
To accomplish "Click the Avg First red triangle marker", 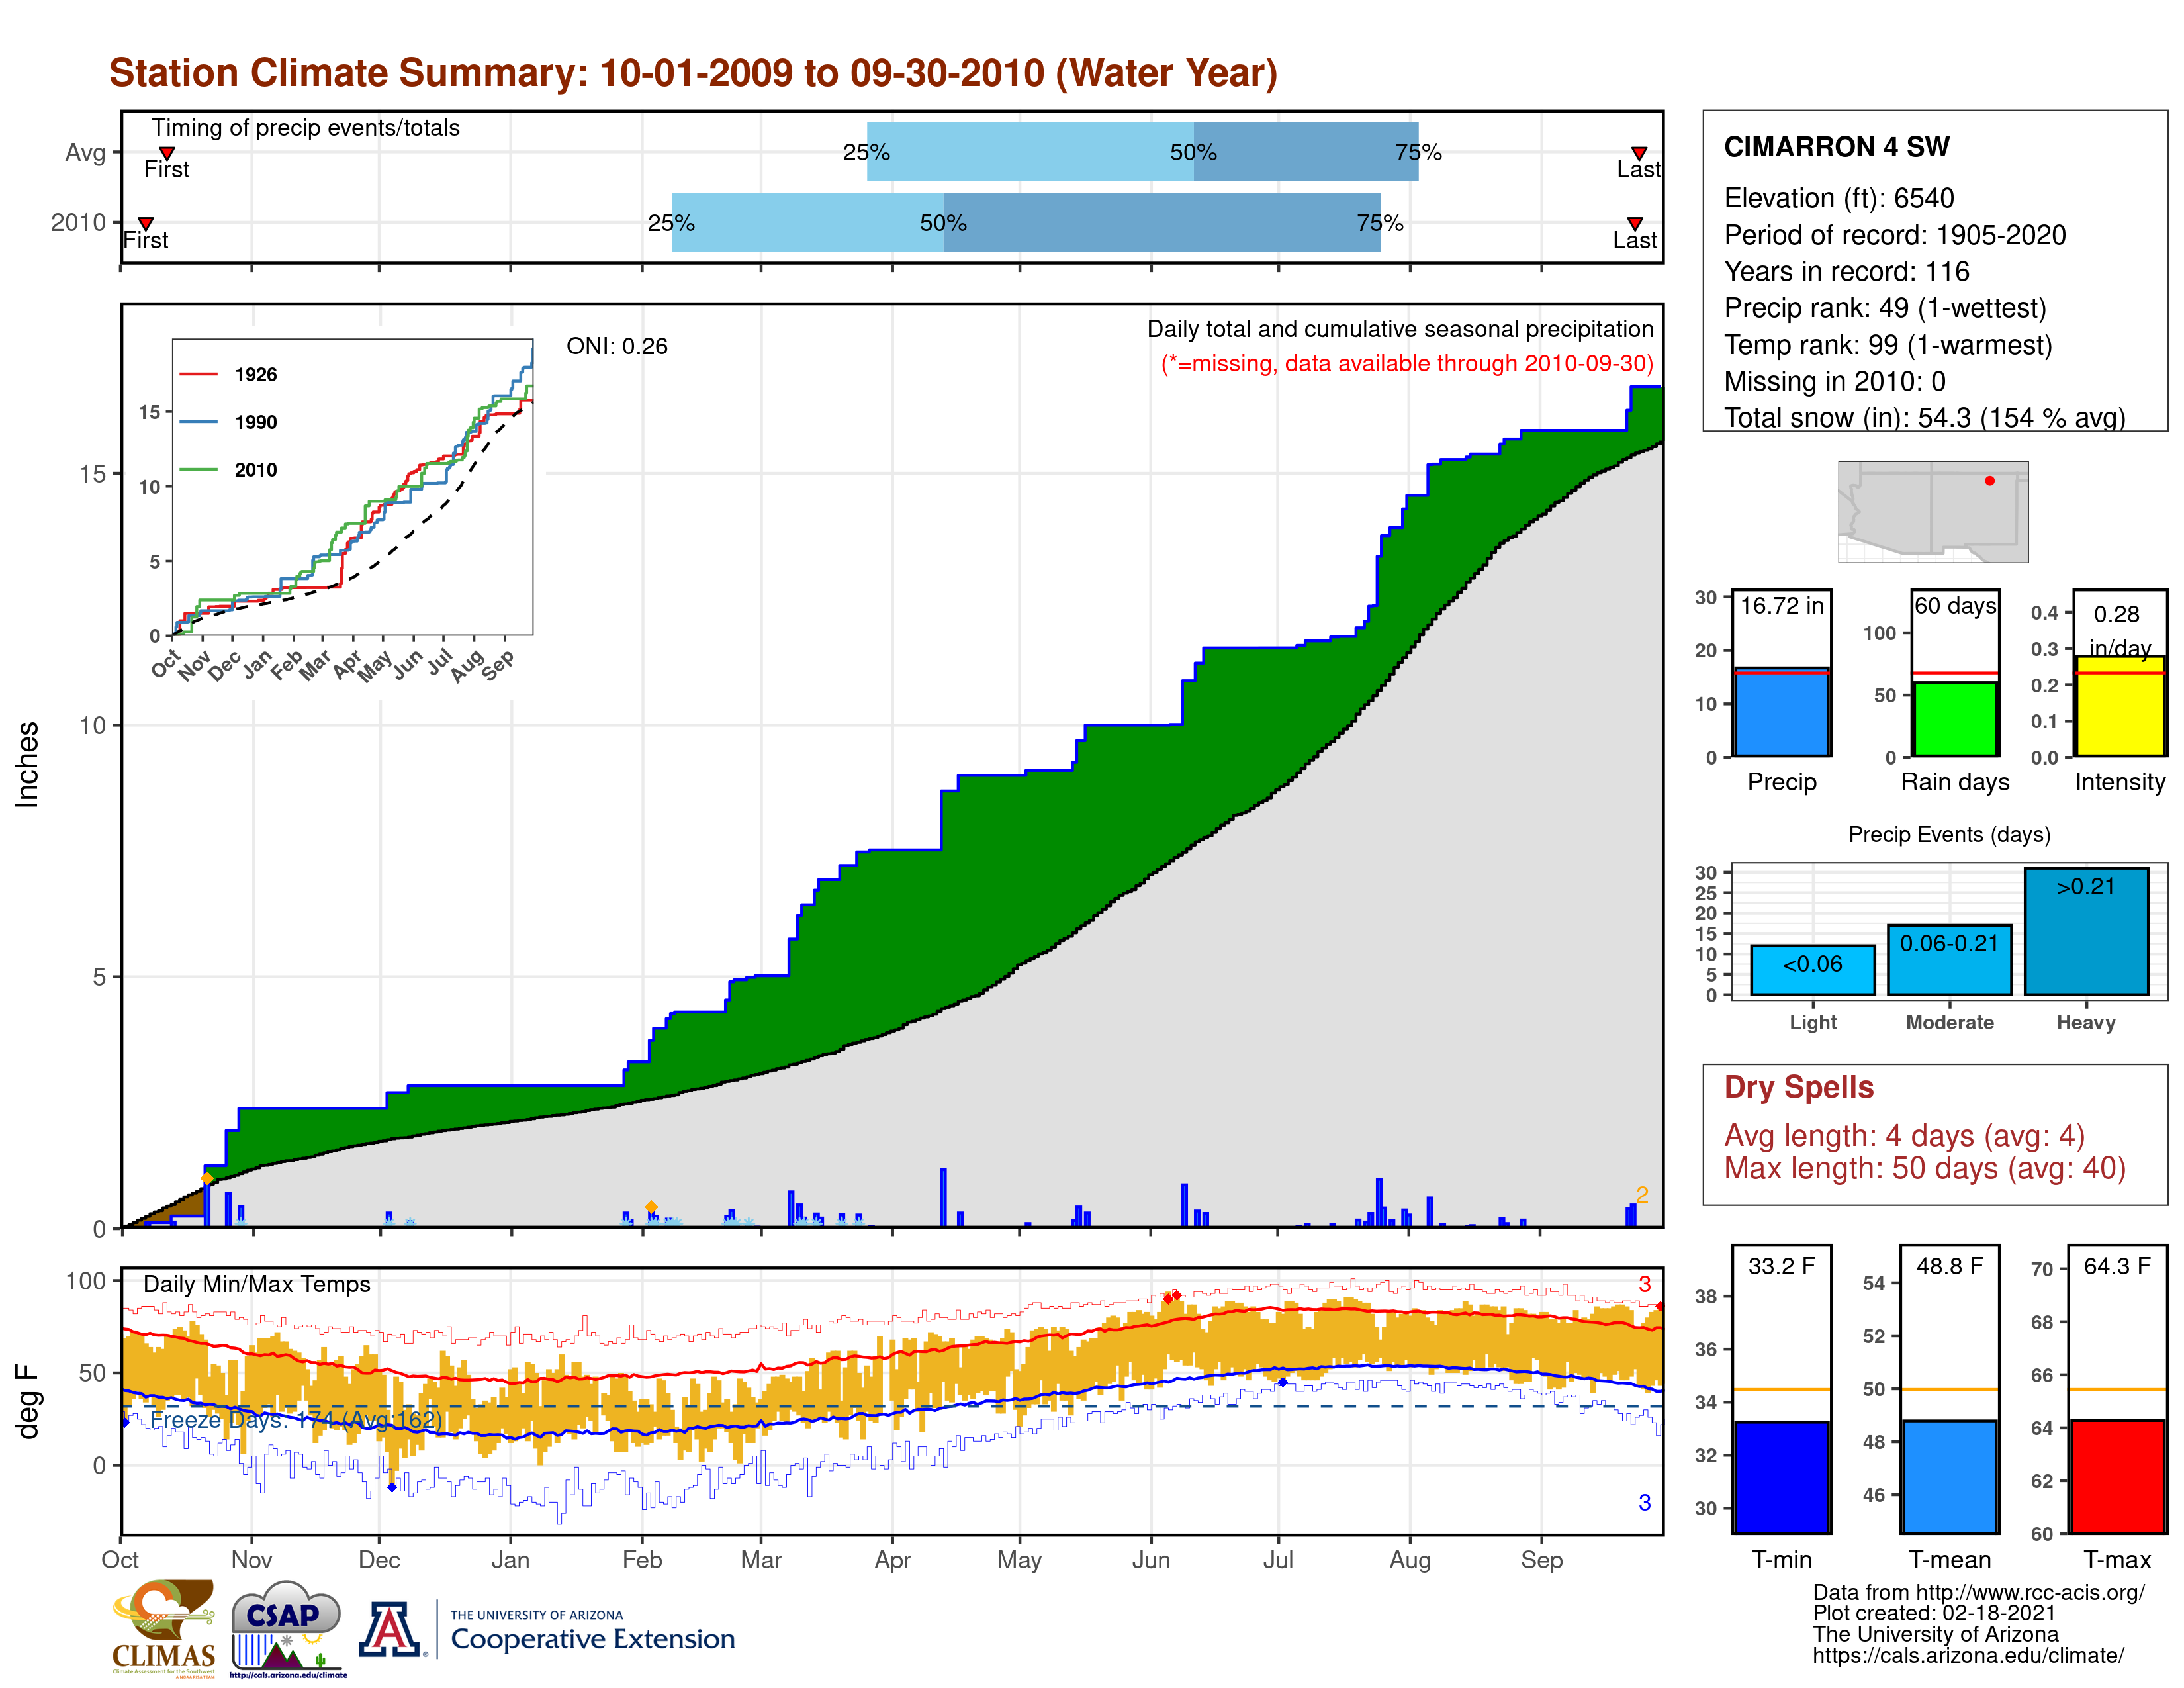I will [x=167, y=153].
